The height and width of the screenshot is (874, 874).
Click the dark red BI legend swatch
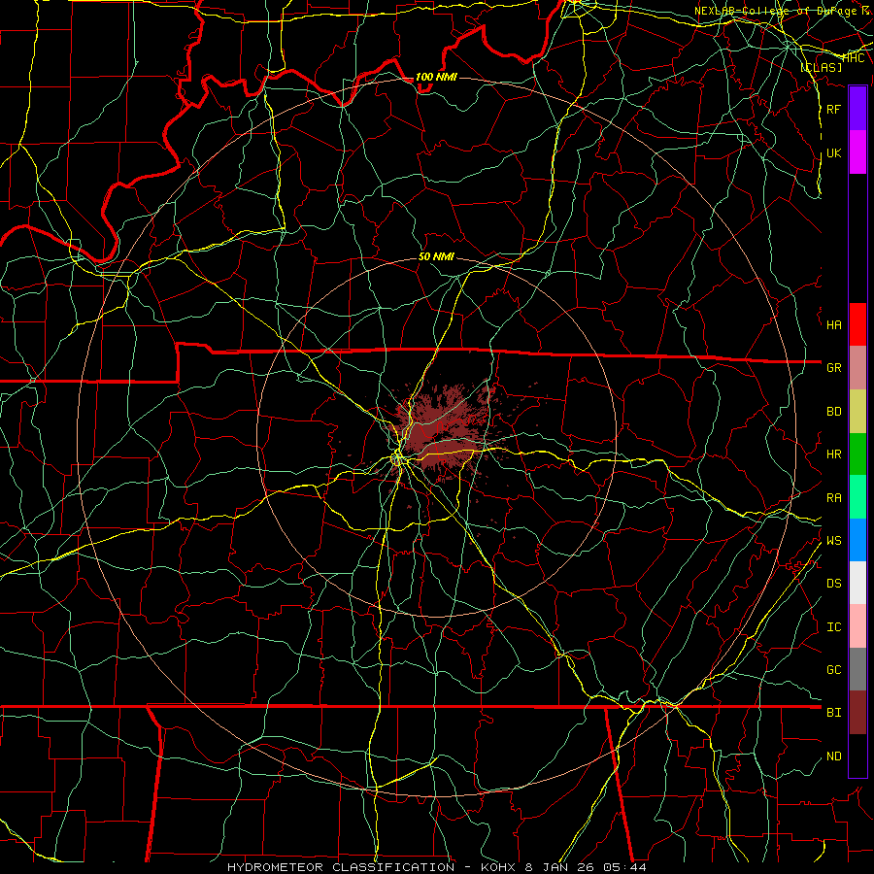pos(857,713)
